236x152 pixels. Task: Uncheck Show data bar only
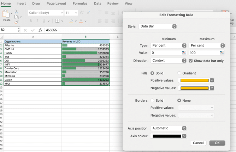[x=191, y=61]
